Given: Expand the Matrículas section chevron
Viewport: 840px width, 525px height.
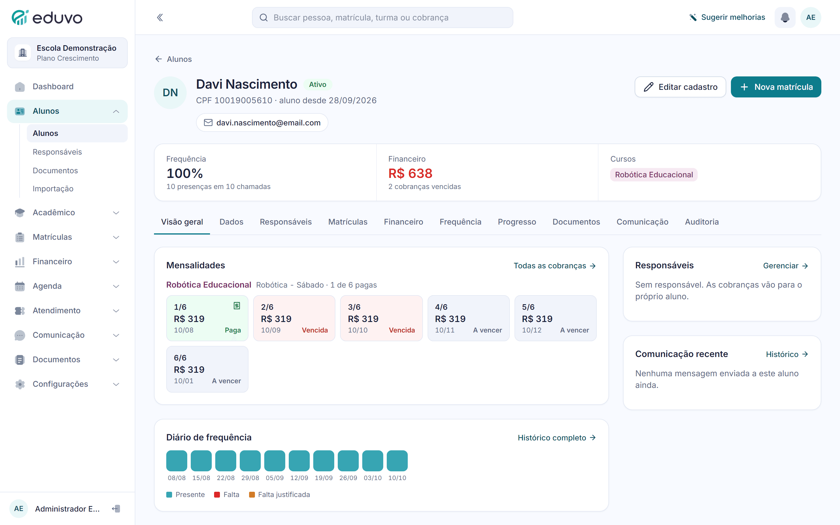Looking at the screenshot, I should tap(116, 237).
